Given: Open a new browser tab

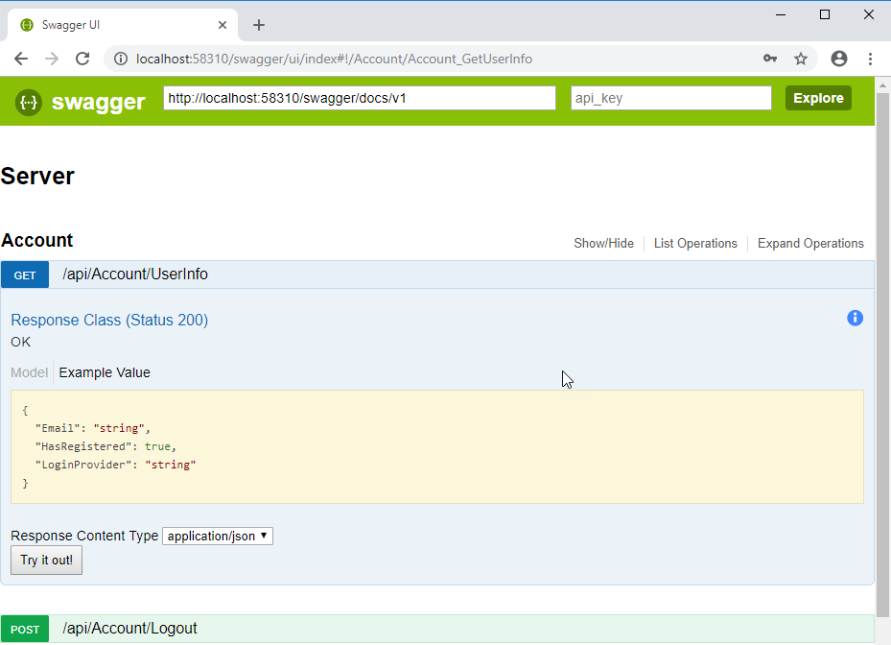Looking at the screenshot, I should pos(259,25).
